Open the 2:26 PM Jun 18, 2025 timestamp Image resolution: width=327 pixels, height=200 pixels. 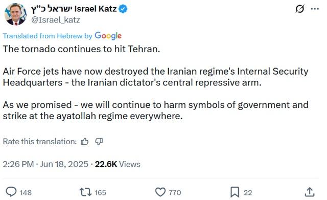point(45,164)
